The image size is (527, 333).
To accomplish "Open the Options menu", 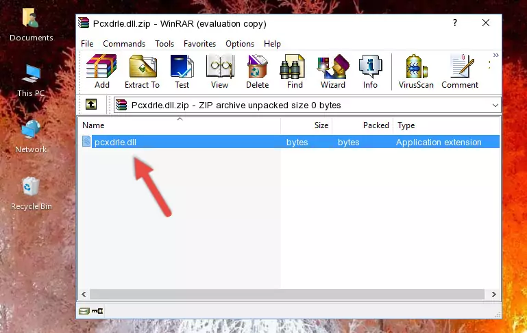I will coord(240,44).
